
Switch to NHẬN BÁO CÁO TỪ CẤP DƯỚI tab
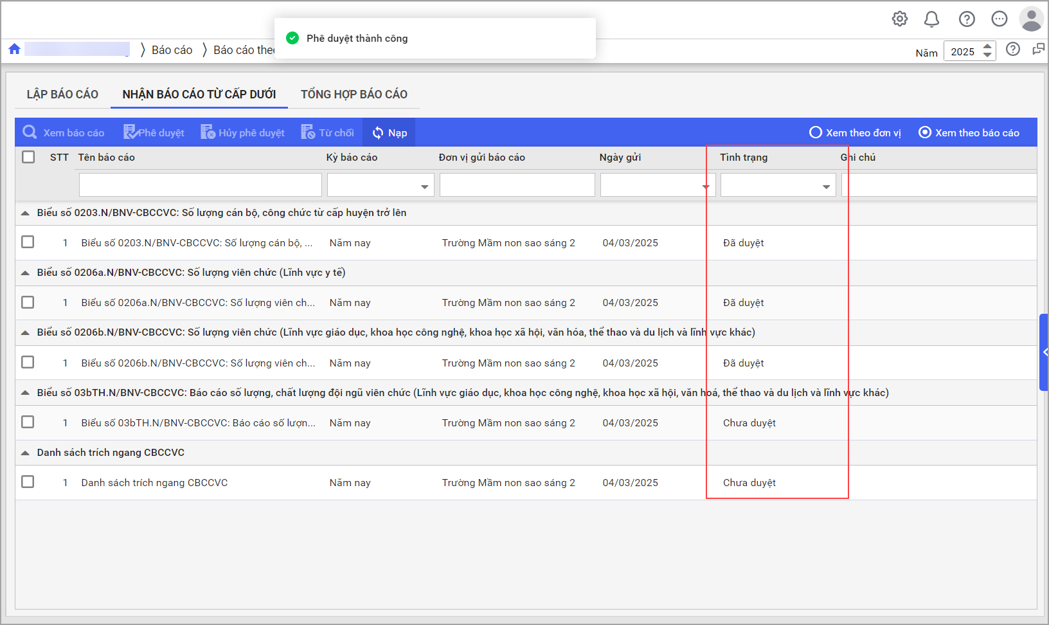(x=199, y=95)
